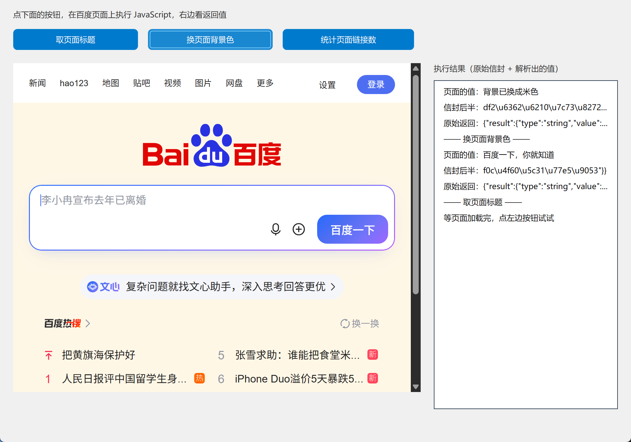Viewport: 631px width, 442px height.
Task: Click the refresh icon beside 换一换
Action: pos(345,324)
